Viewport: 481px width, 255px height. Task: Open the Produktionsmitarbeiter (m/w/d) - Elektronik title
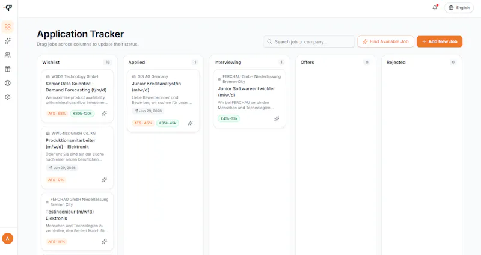[x=70, y=144]
